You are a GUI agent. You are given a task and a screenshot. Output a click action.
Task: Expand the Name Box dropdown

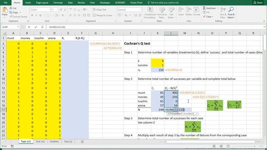[x=18, y=27]
